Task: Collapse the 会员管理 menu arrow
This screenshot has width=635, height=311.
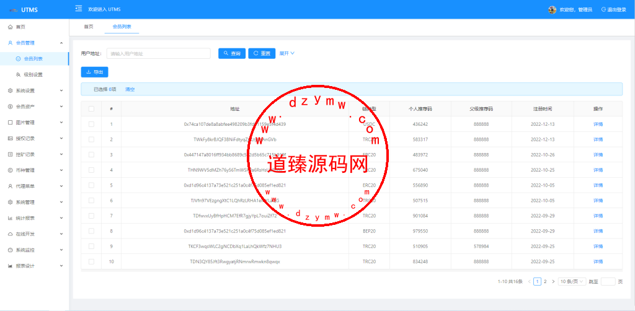Action: coord(61,43)
